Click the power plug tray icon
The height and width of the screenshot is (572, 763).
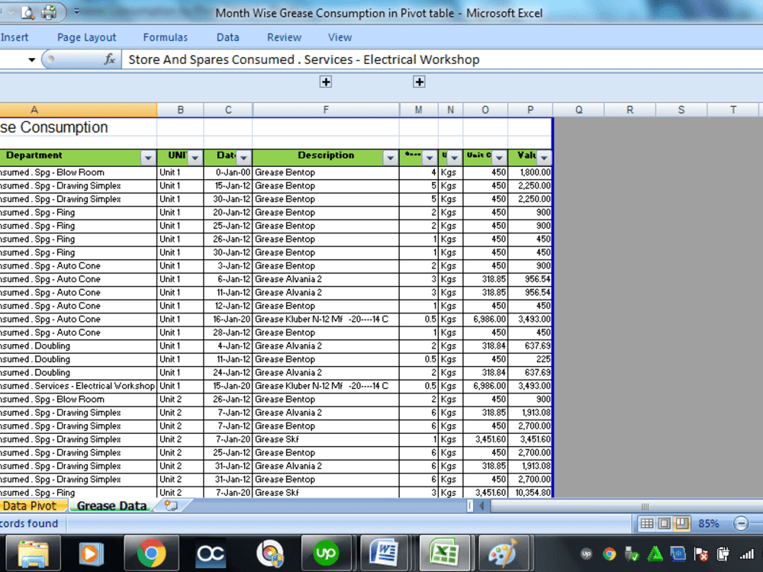tap(723, 554)
